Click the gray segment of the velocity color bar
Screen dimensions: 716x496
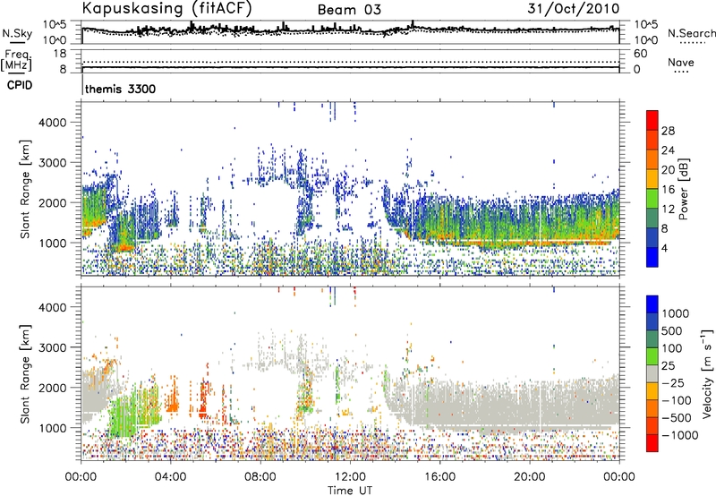coord(652,373)
